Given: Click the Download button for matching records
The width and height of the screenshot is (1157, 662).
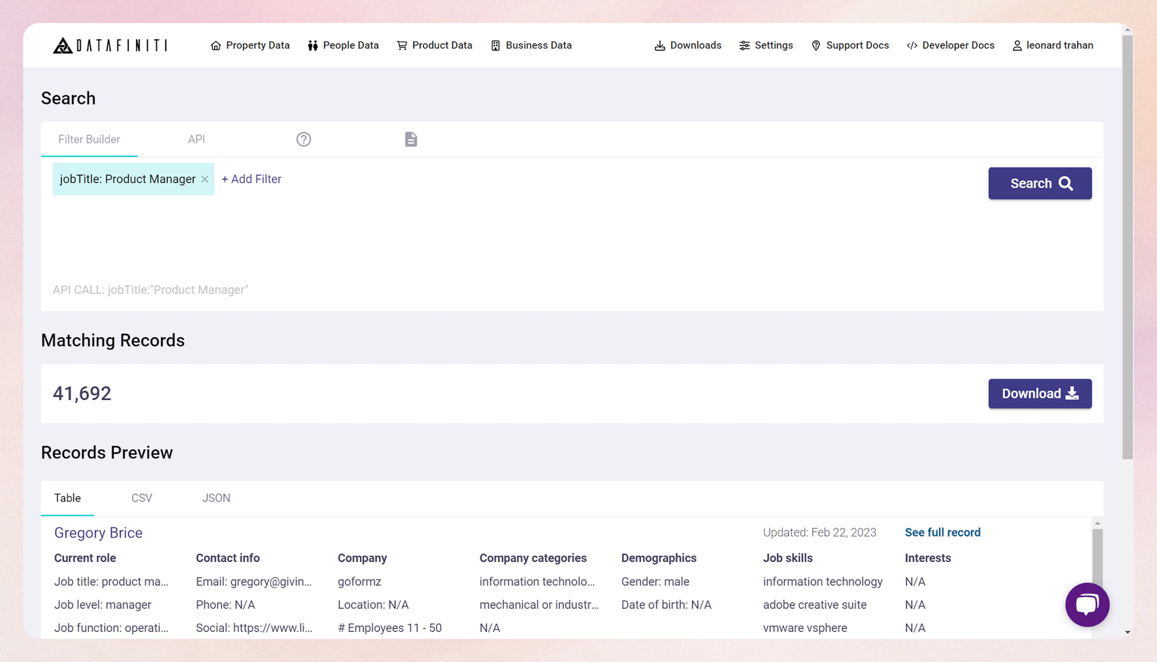Looking at the screenshot, I should (1040, 393).
